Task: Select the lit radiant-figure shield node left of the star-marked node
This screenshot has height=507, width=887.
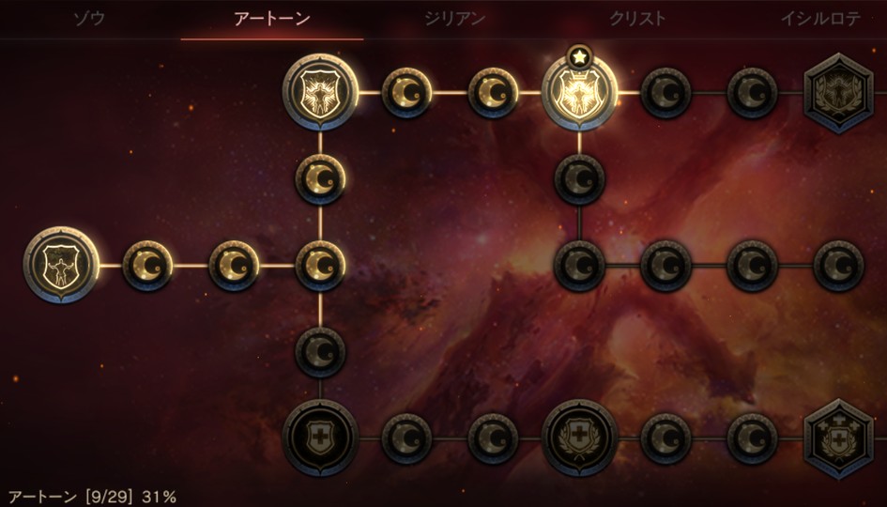Action: click(x=320, y=92)
